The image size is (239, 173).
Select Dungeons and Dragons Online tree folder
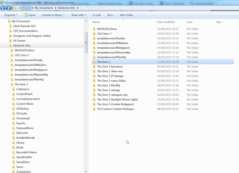pos(32,36)
